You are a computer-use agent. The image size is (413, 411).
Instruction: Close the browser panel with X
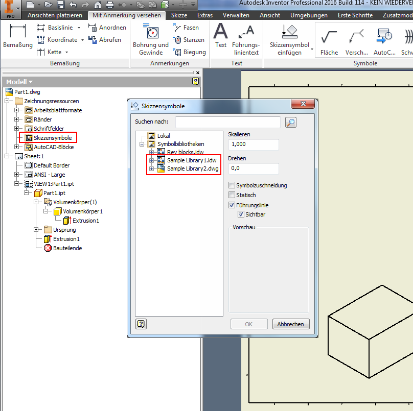pos(198,72)
